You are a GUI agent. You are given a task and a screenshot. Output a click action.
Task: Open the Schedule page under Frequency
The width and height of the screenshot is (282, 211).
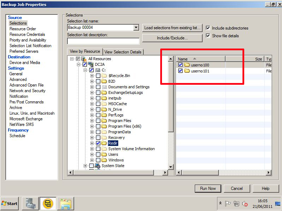[x=17, y=136]
